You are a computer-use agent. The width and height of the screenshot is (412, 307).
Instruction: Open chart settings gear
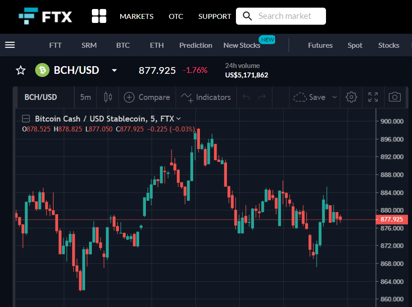[351, 97]
